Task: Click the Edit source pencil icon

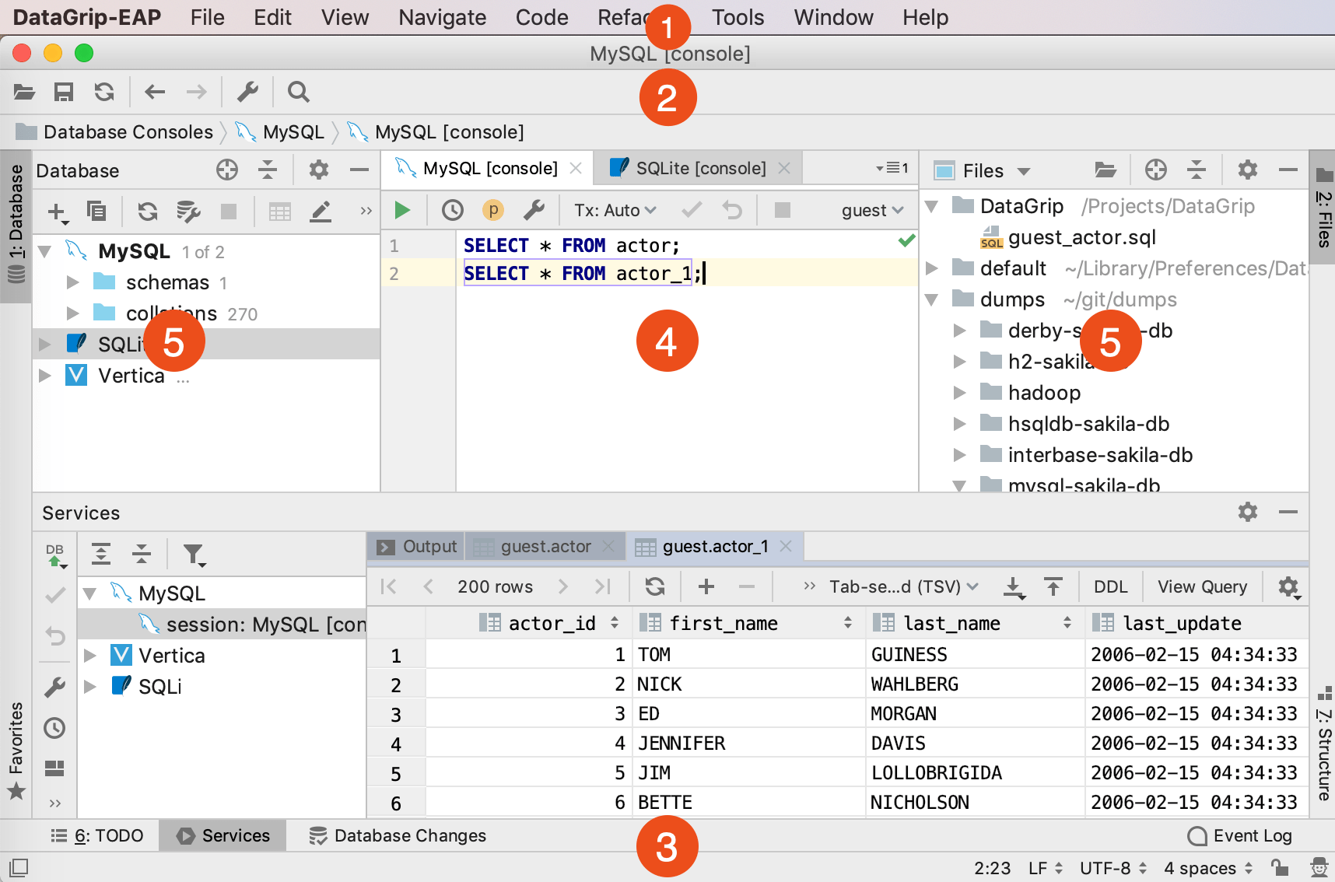Action: 321,212
